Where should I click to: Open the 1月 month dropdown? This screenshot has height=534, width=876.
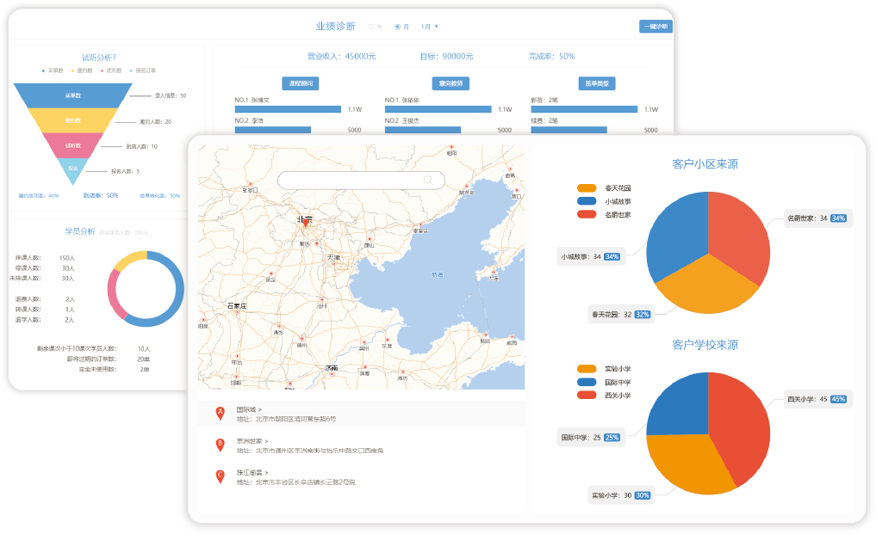click(x=429, y=27)
